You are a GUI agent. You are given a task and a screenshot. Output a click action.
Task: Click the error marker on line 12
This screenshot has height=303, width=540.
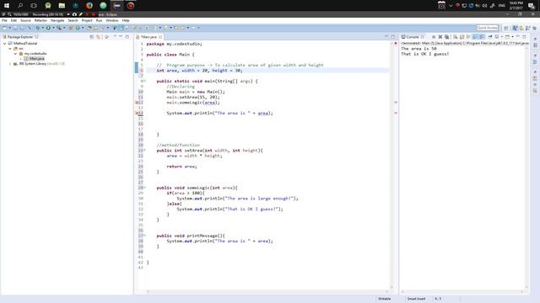pos(137,103)
